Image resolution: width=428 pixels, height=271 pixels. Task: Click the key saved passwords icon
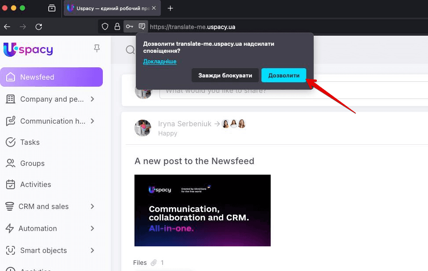click(130, 27)
